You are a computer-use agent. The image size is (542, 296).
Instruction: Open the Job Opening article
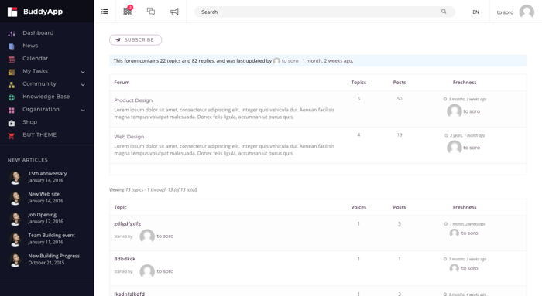42,215
